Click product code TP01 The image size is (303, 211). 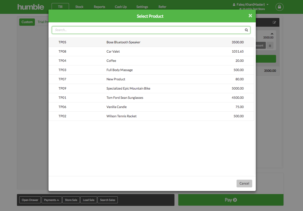click(62, 98)
